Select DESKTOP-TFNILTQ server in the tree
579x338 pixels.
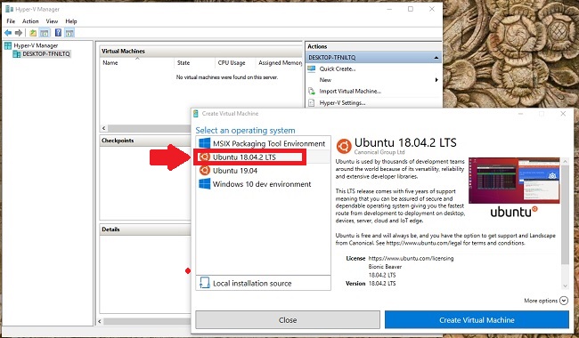tap(45, 54)
